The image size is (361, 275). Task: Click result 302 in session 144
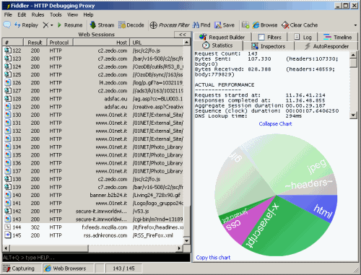click(35, 227)
